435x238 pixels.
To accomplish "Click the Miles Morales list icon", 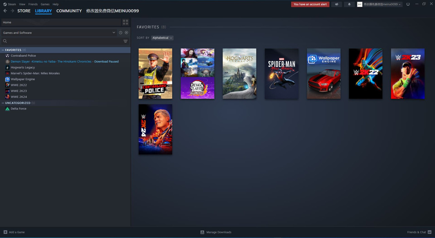I will pos(7,73).
